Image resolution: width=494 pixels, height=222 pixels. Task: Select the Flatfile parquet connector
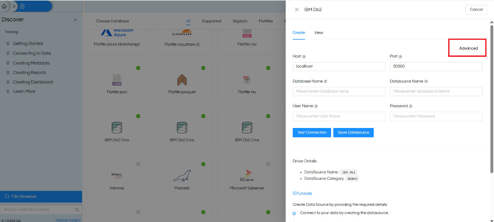tap(182, 81)
